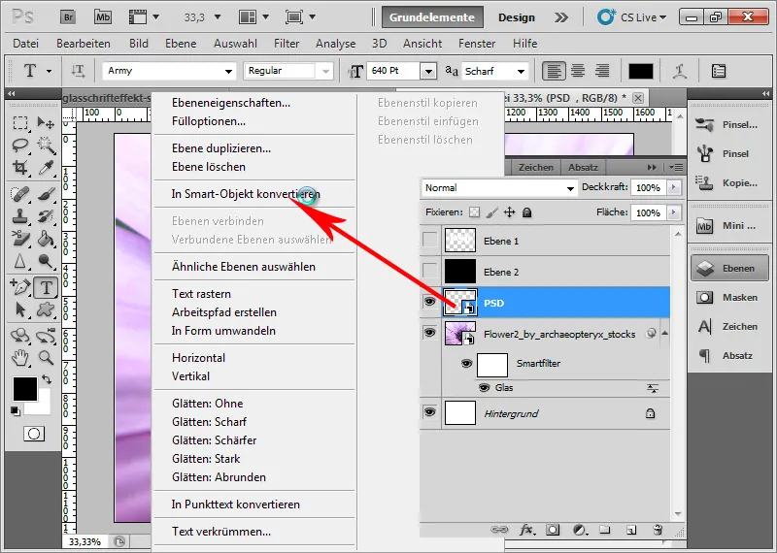Open Mini Bridge via the Mb icon
The image size is (777, 553).
tap(103, 17)
